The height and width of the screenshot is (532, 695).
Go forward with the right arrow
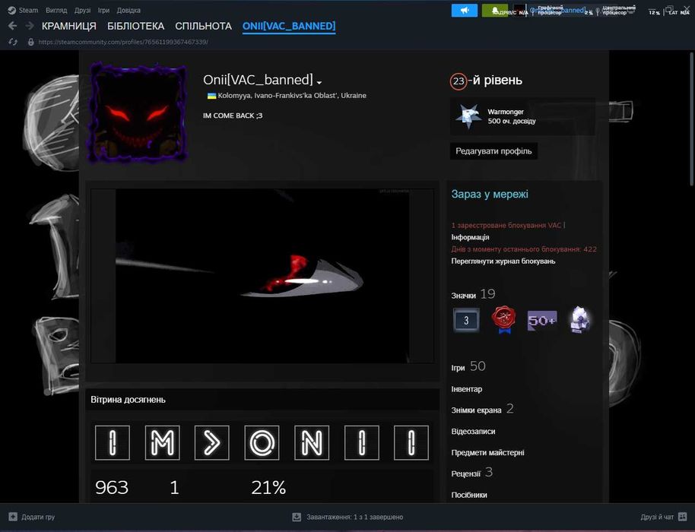point(29,26)
